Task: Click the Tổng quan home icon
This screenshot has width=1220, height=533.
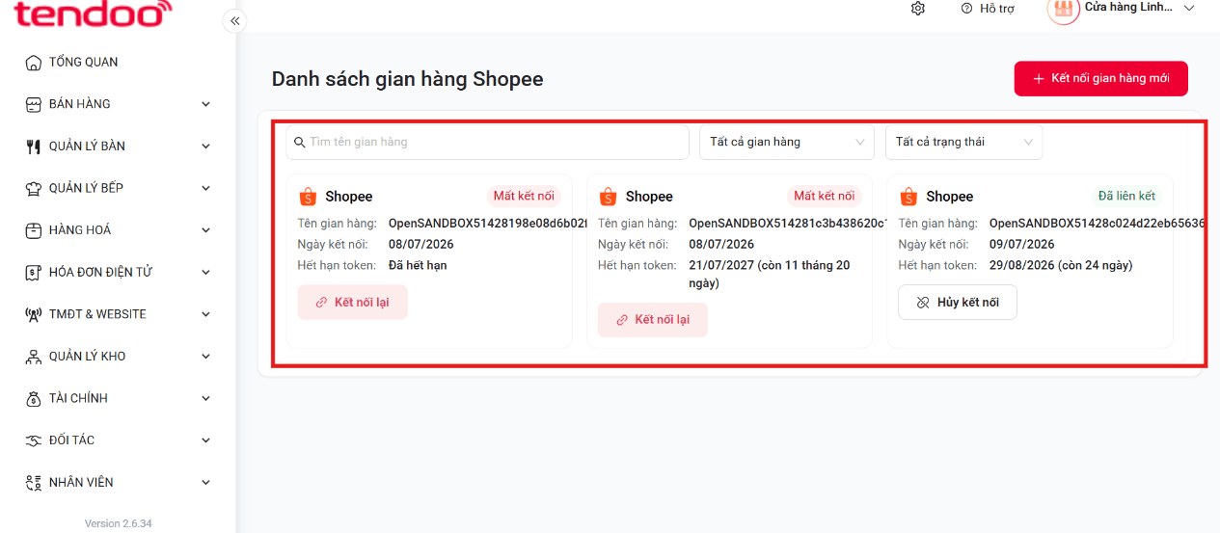Action: coord(33,63)
